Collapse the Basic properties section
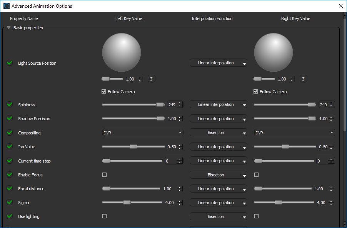The image size is (347, 228). pyautogui.click(x=8, y=28)
